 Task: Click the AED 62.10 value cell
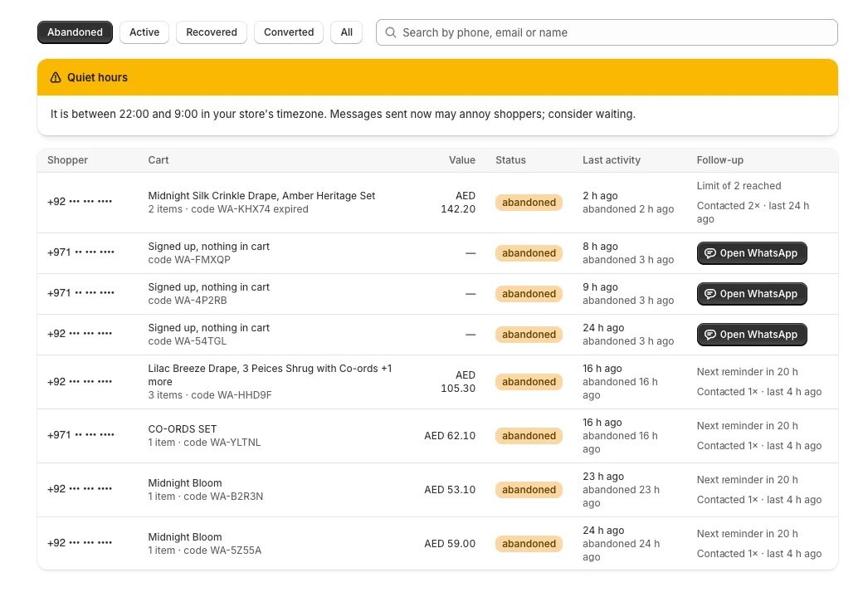pyautogui.click(x=450, y=436)
